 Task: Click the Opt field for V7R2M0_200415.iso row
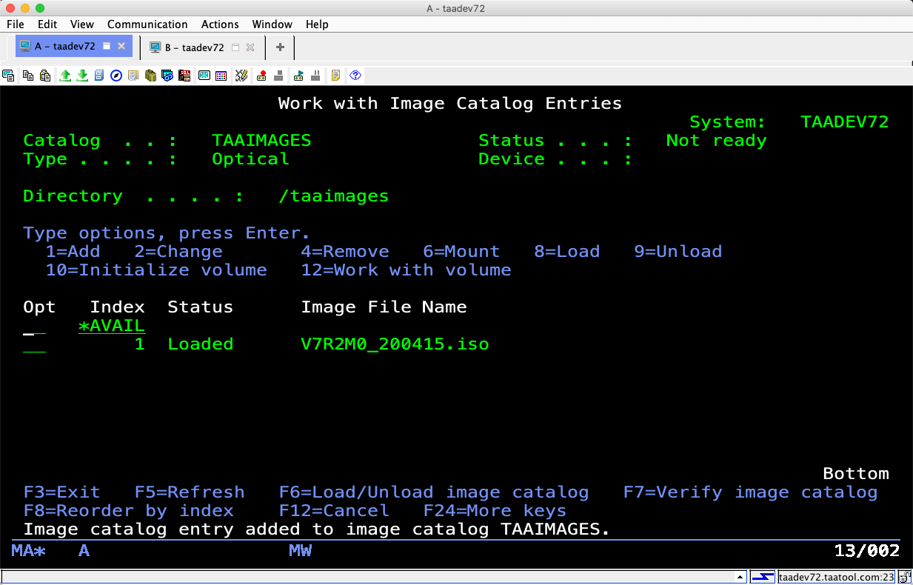point(35,344)
